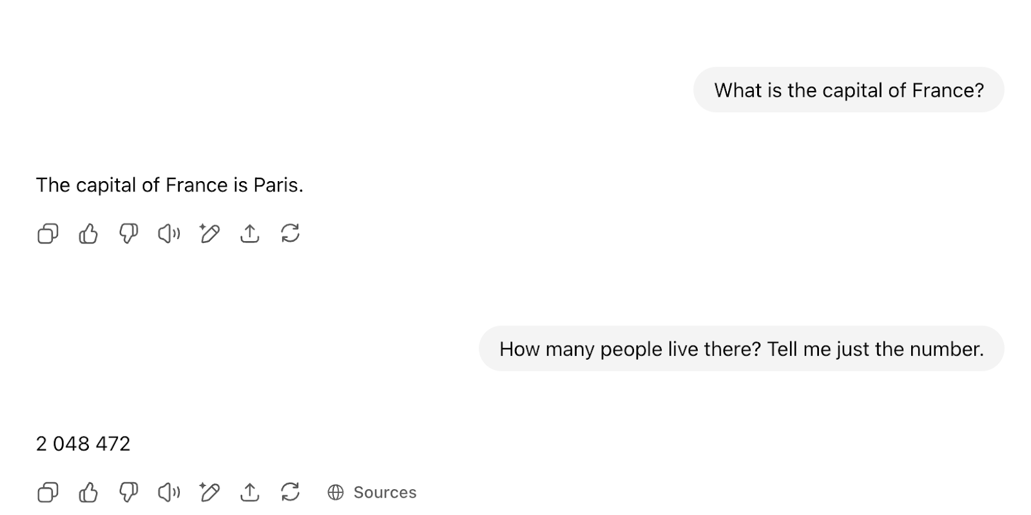Regenerate the population number response
Viewport: 1031px width, 515px height.
(291, 492)
